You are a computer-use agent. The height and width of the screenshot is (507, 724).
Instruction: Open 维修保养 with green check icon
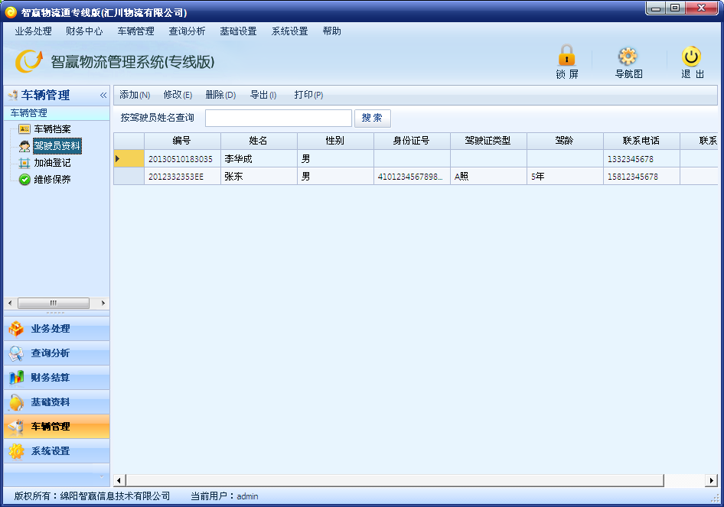[x=52, y=180]
